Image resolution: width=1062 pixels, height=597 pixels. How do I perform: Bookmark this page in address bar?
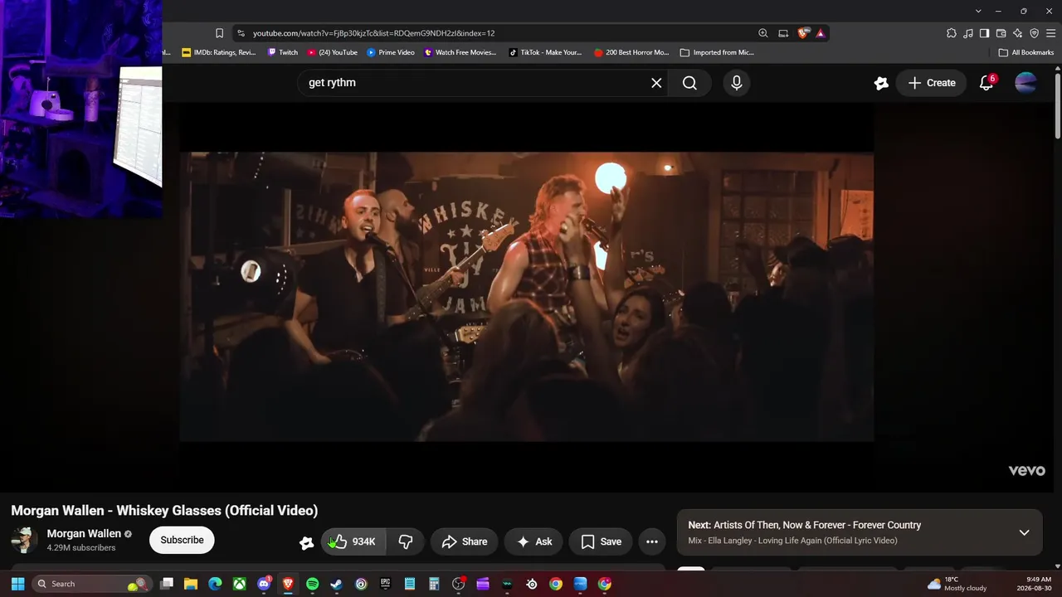point(219,33)
